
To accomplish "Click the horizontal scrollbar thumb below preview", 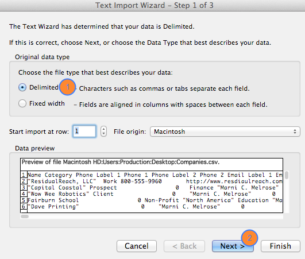I will point(25,217).
